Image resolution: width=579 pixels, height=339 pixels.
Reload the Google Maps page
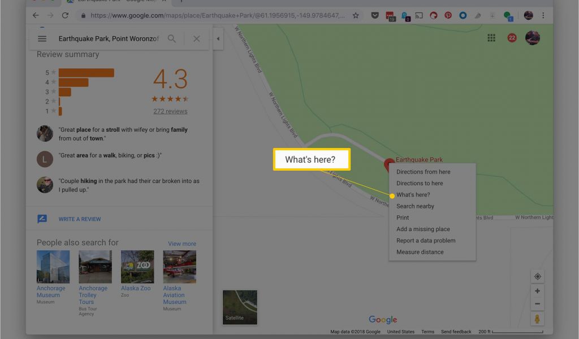tap(65, 15)
